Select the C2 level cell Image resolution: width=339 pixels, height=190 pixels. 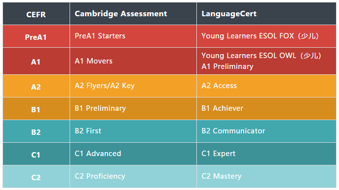[36, 176]
